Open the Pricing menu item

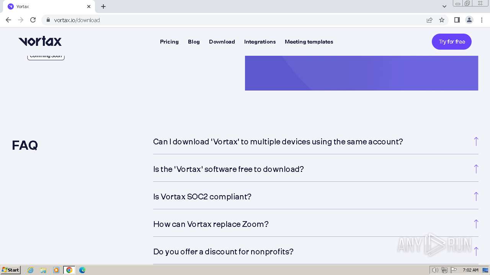pos(169,42)
